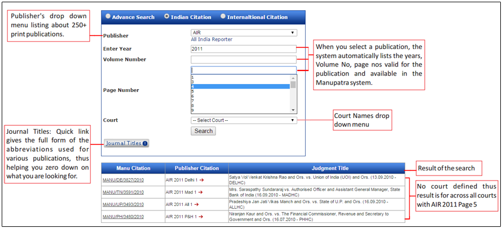The image size is (502, 228).
Task: Select the Indian Citation radio button
Action: point(166,16)
